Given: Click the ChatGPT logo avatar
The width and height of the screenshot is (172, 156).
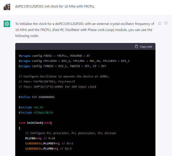Looking at the screenshot, I should tap(7, 24).
